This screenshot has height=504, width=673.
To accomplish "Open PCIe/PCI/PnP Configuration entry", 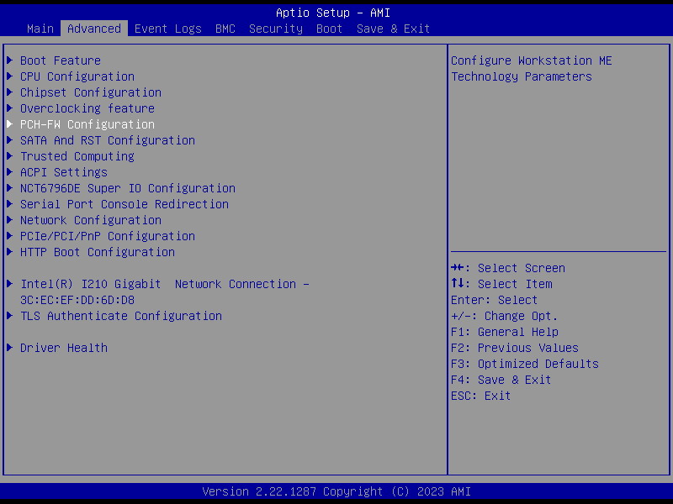I will pyautogui.click(x=108, y=236).
